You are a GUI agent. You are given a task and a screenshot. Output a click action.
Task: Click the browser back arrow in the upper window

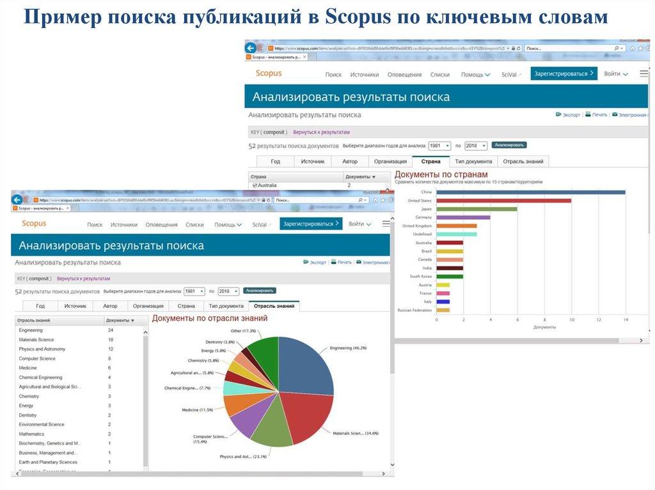coord(251,48)
